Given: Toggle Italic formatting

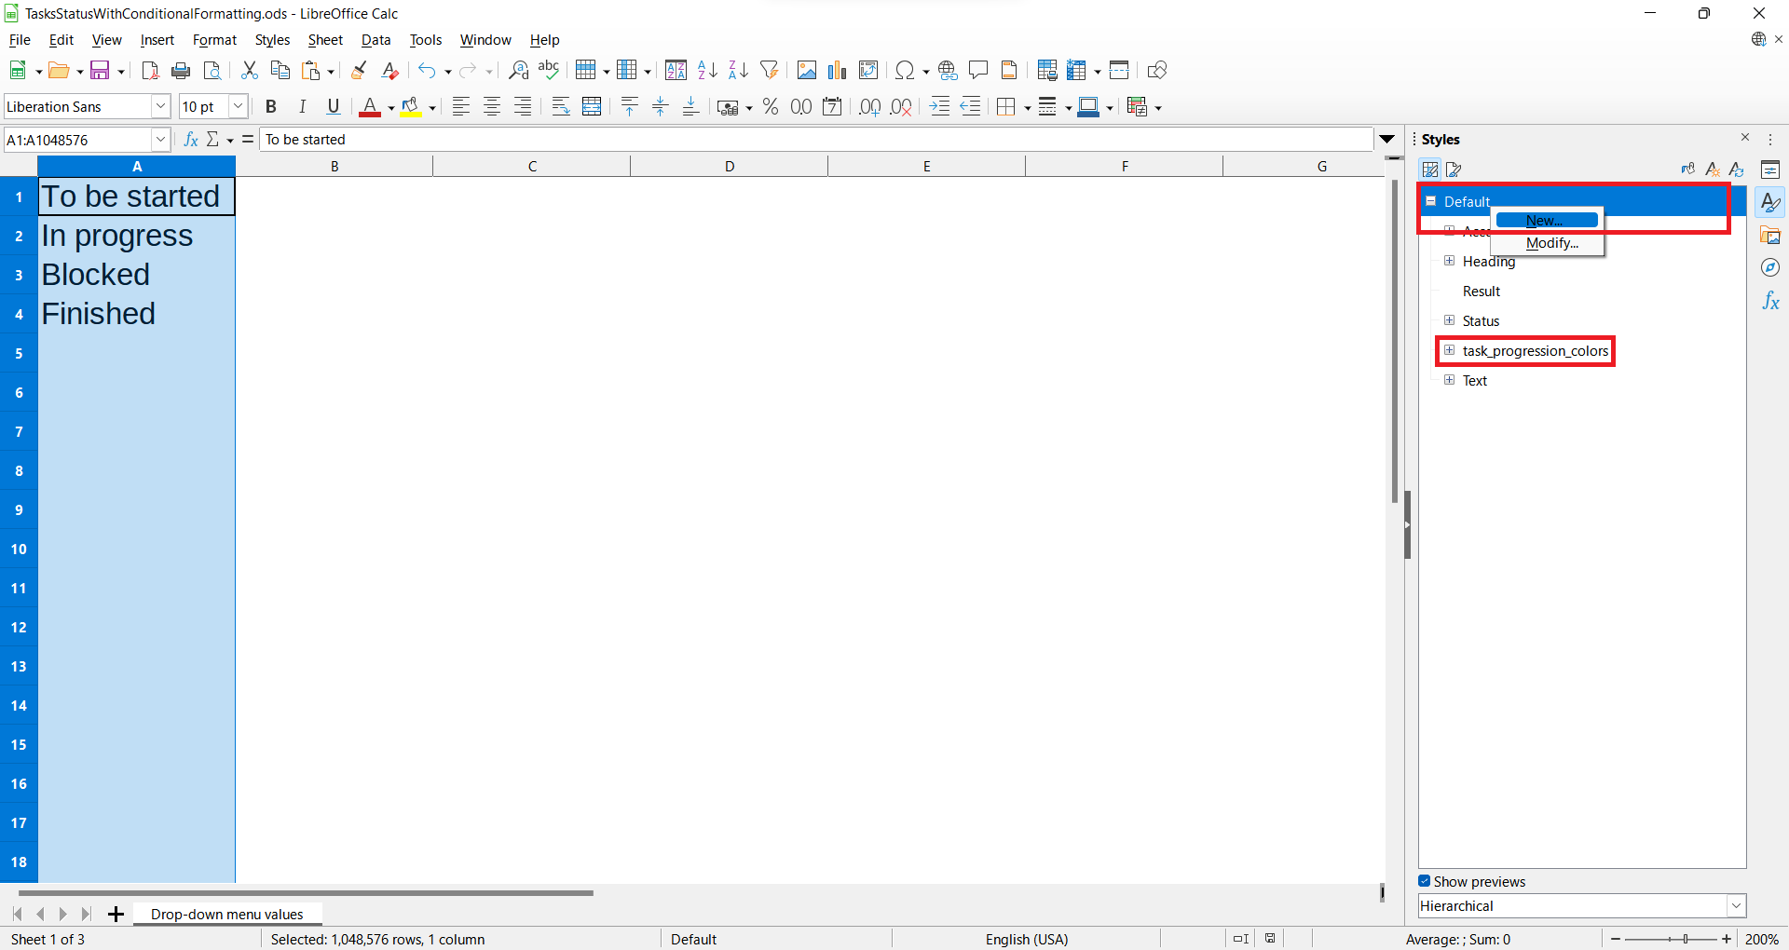Looking at the screenshot, I should click(x=302, y=107).
